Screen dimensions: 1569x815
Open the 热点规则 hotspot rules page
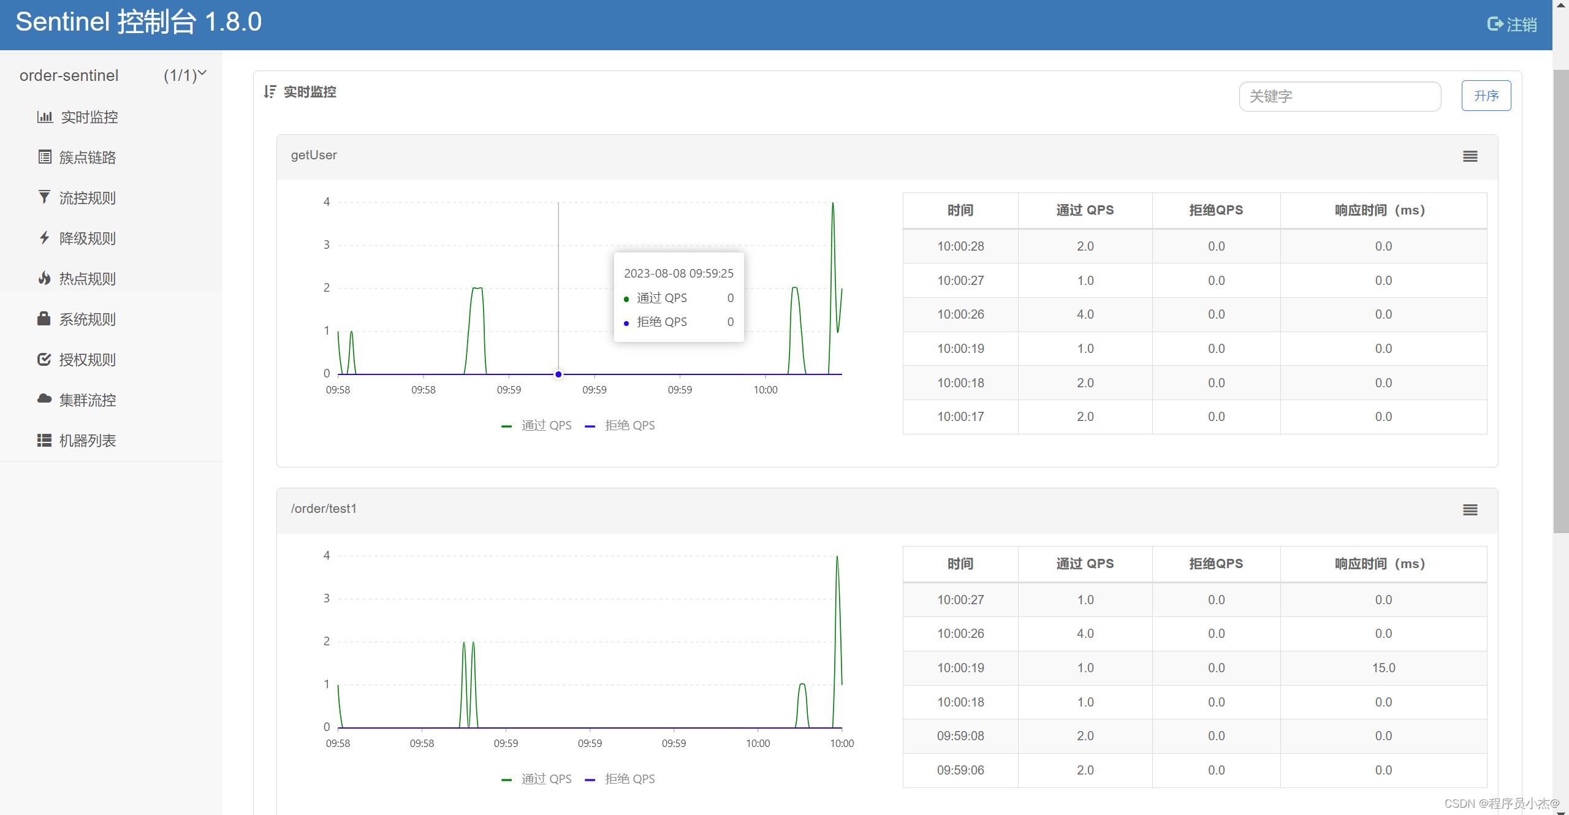[x=88, y=279]
